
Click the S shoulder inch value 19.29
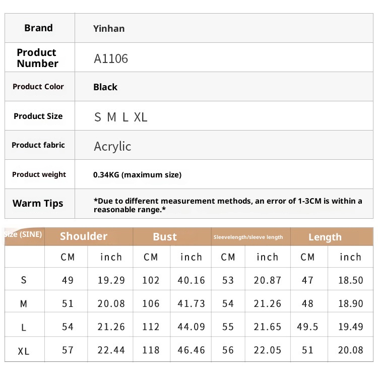pyautogui.click(x=111, y=280)
